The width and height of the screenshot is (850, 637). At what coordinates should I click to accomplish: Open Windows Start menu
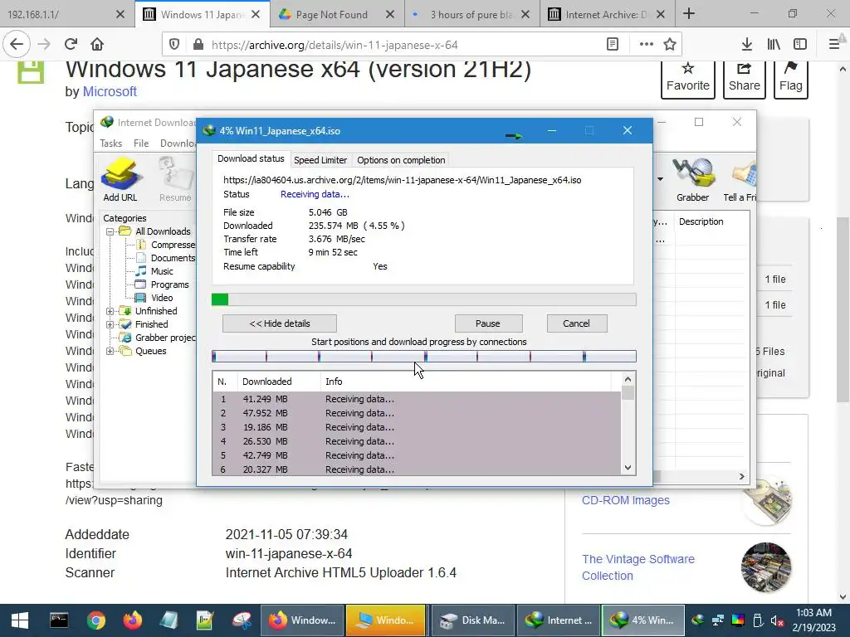20,620
